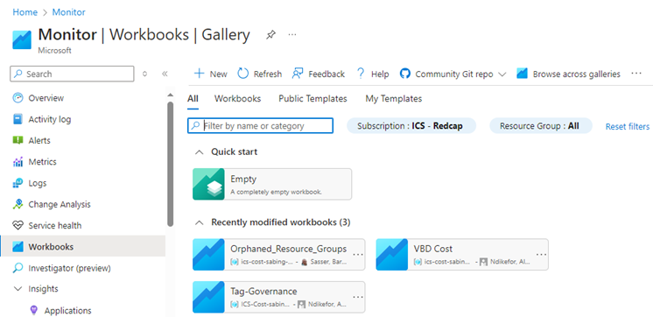This screenshot has width=653, height=317.
Task: Click the sidebar sort toggle arrows icon
Action: [x=145, y=74]
